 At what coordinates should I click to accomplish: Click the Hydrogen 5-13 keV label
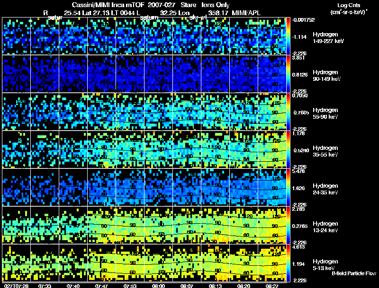click(x=325, y=265)
